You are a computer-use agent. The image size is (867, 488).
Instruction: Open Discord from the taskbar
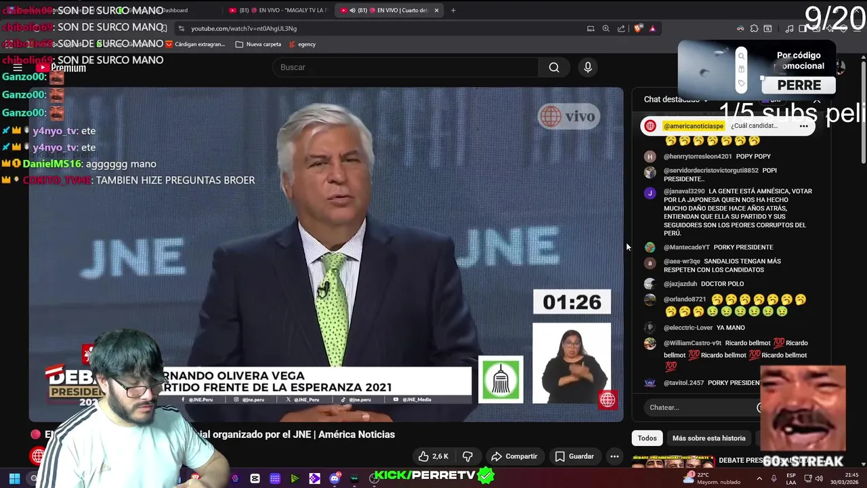point(335,479)
